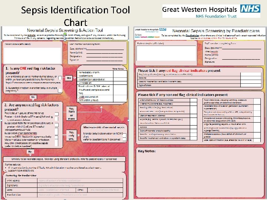Click the Yes box beside question 1
This screenshot has width=267, height=200.
coord(69,78)
